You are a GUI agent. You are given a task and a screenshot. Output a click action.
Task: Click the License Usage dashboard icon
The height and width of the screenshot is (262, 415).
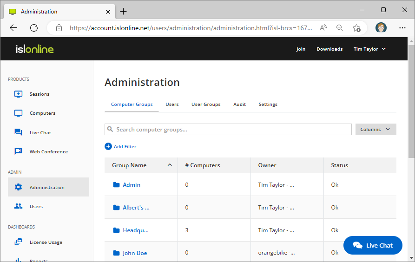(19, 242)
